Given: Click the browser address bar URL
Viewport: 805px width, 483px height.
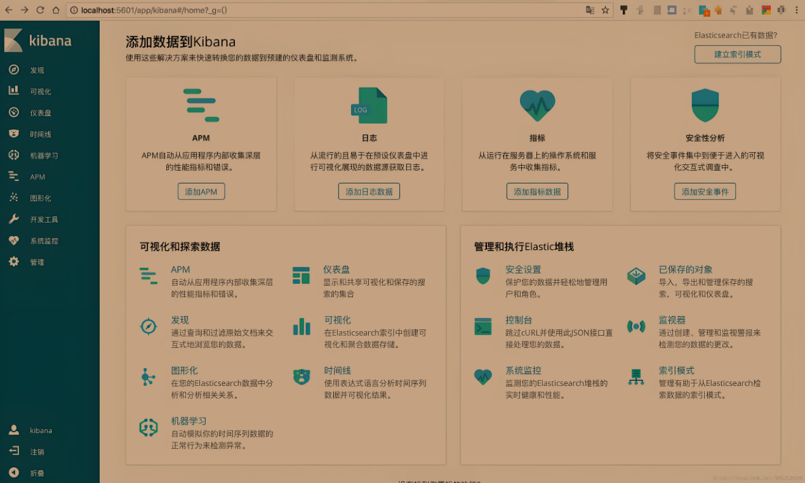Looking at the screenshot, I should point(154,10).
